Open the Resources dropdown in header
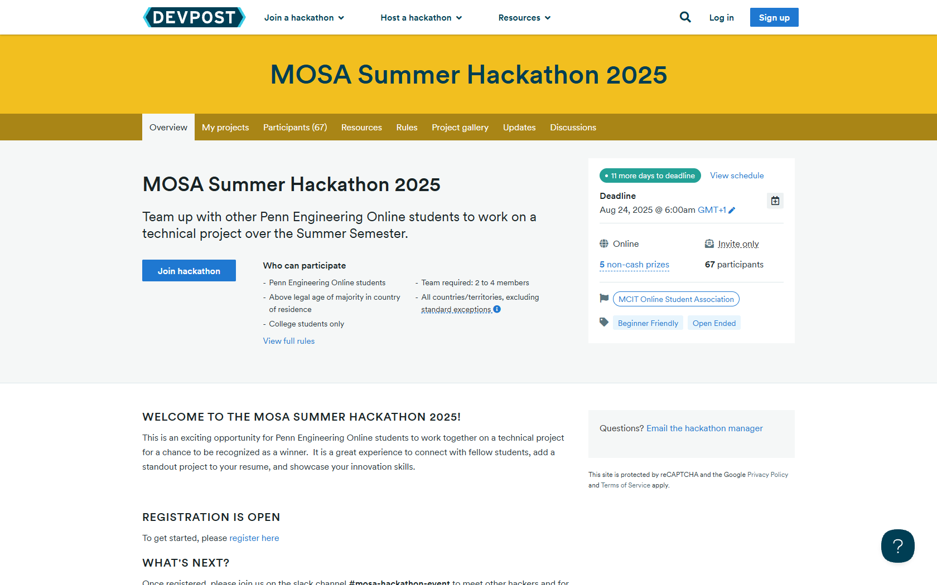937x585 pixels. pyautogui.click(x=524, y=18)
